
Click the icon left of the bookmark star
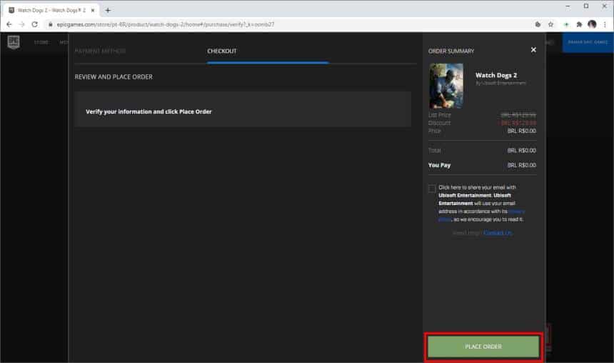pos(538,24)
